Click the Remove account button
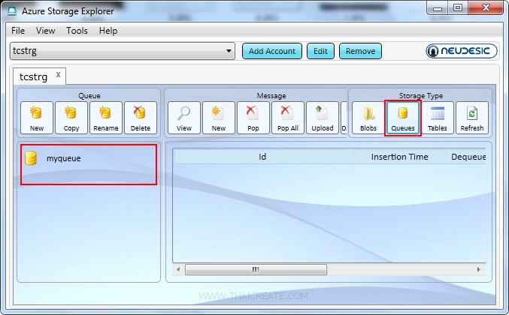The image size is (509, 315). pos(360,51)
